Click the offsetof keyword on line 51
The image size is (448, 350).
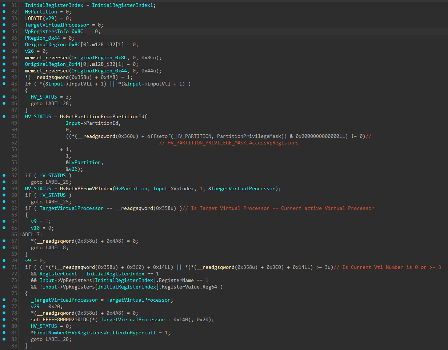[x=159, y=136]
